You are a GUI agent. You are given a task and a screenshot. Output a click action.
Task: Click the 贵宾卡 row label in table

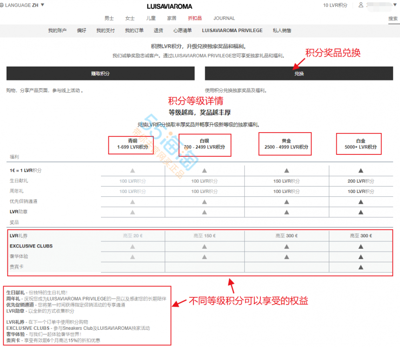(17, 267)
